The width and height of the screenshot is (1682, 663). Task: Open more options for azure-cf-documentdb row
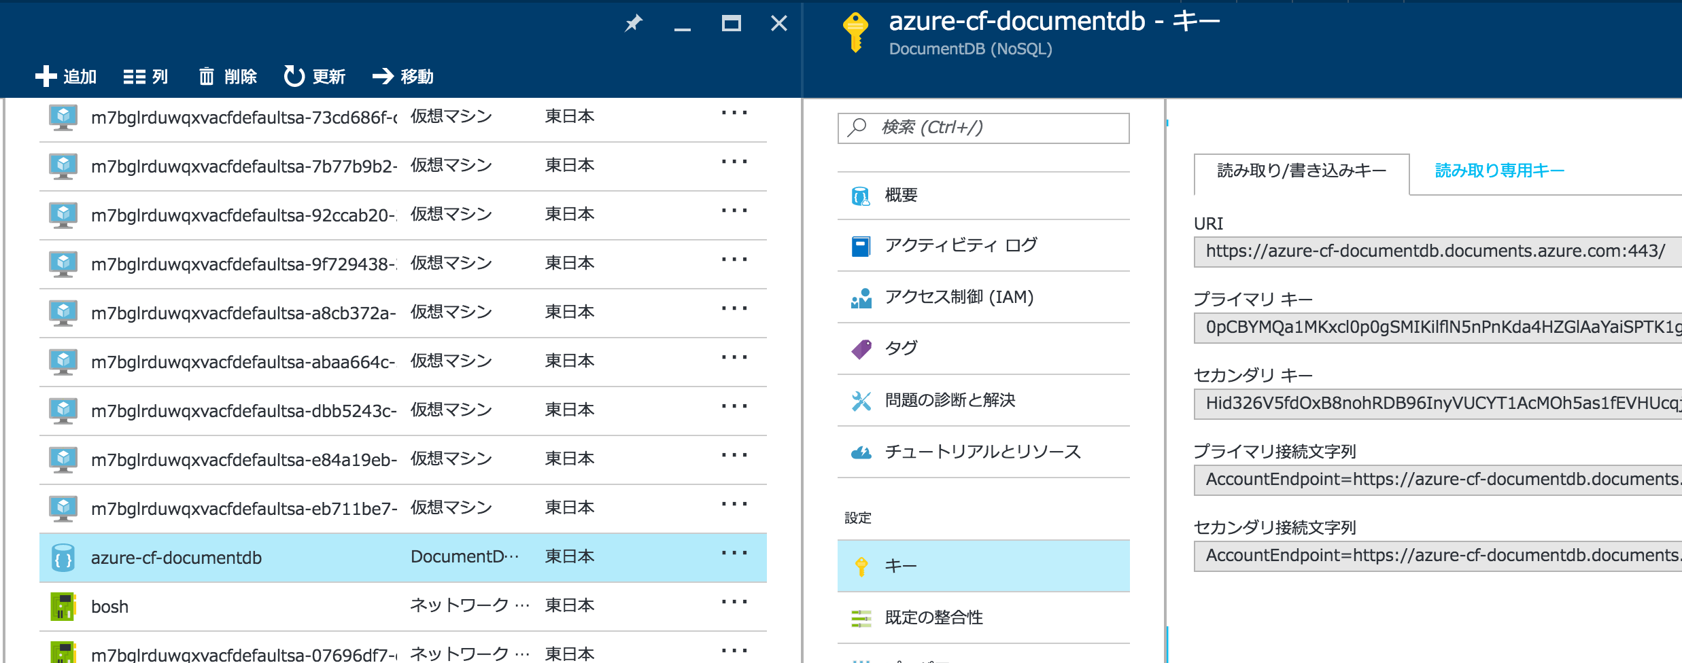(x=734, y=553)
